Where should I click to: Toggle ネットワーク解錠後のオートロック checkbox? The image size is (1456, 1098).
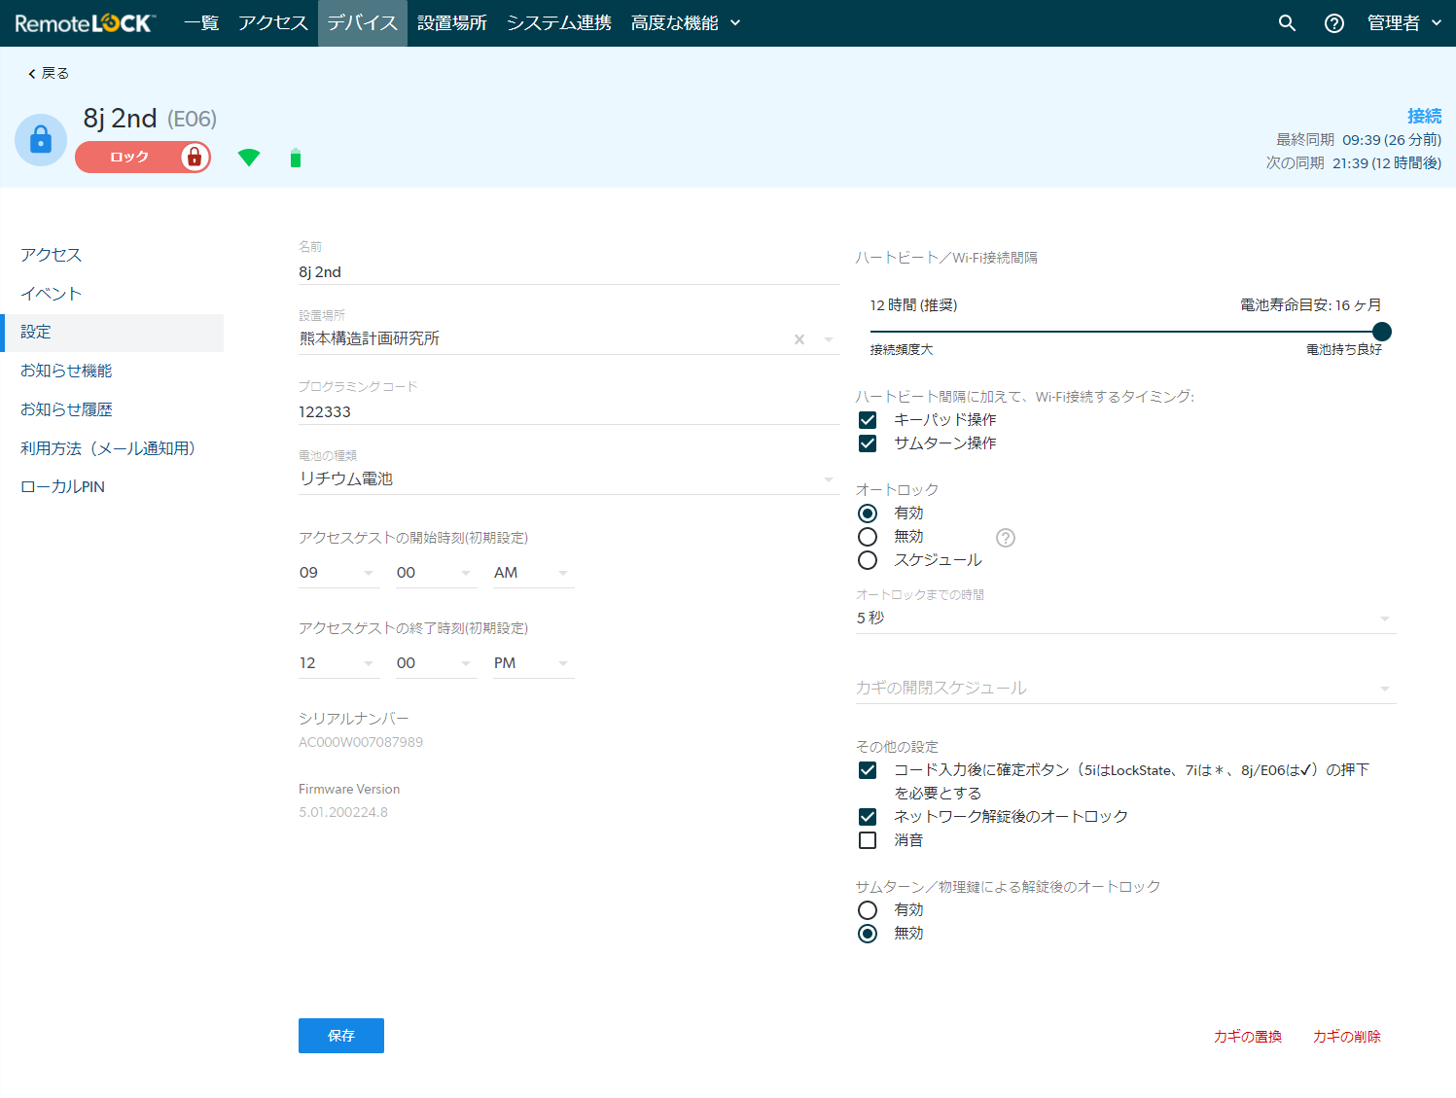point(868,817)
